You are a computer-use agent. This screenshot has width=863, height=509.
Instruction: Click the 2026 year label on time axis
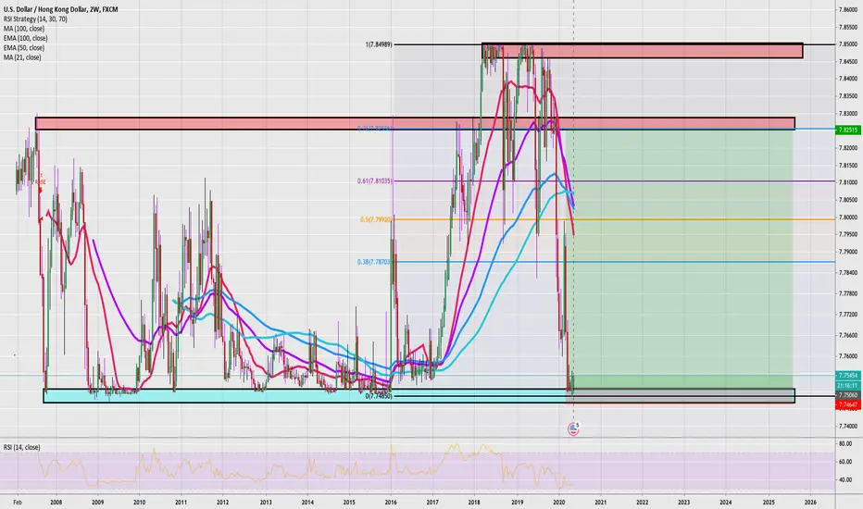810,503
